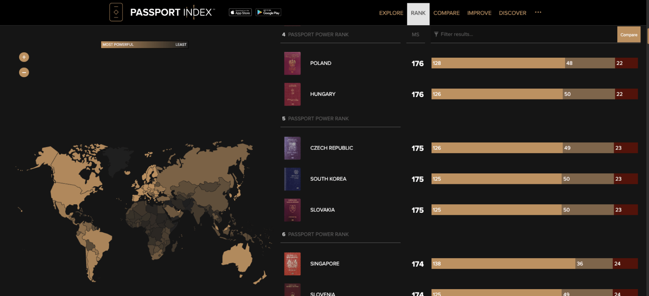Viewport: 649px width, 296px height.
Task: Click Hungary's mobility score 176
Action: click(417, 94)
